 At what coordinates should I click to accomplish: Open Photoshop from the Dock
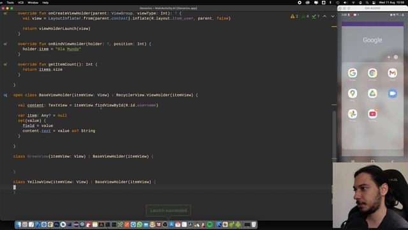point(57,224)
